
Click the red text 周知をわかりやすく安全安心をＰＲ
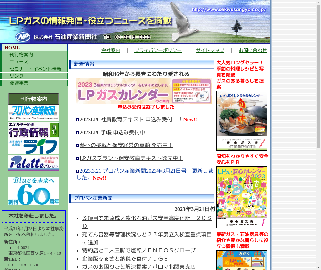tap(242, 159)
